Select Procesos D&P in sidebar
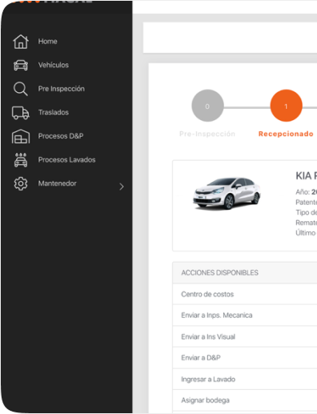The height and width of the screenshot is (414, 317). [x=61, y=136]
